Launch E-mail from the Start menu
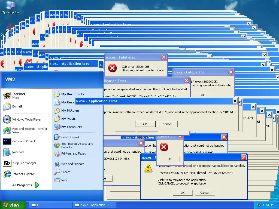 pyautogui.click(x=26, y=106)
